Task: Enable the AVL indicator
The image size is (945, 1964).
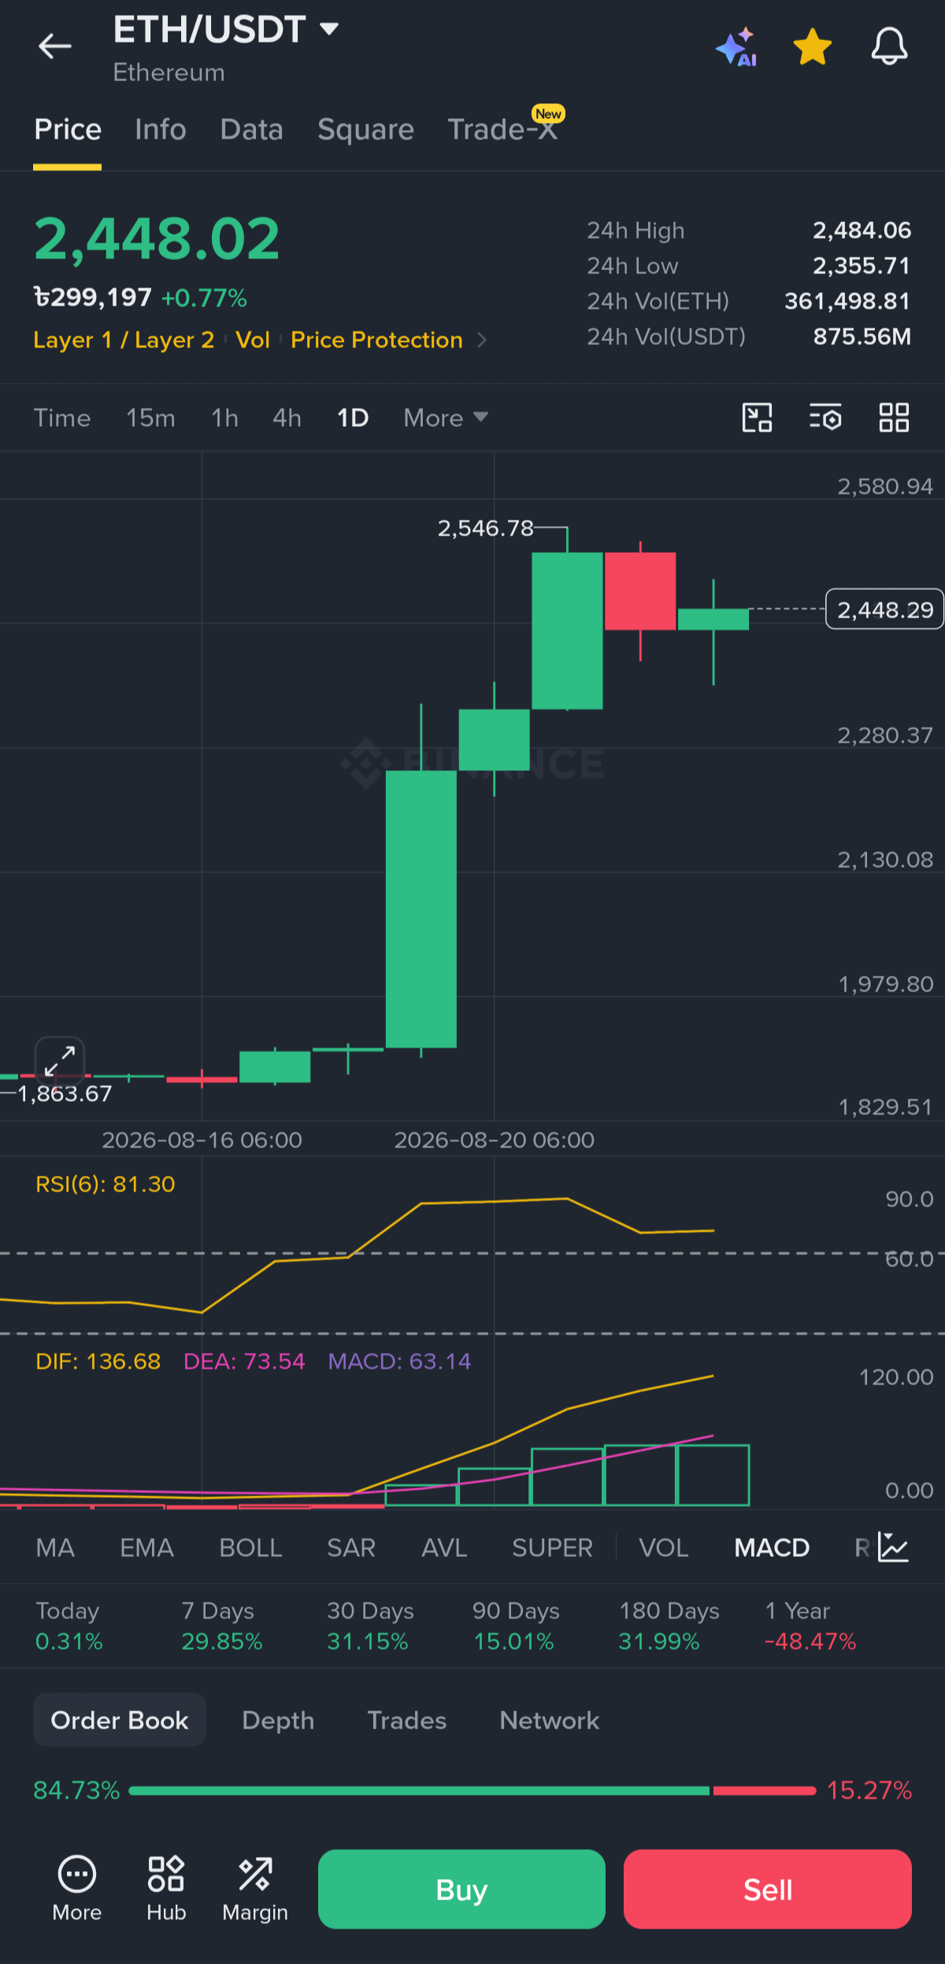Action: coord(444,1548)
